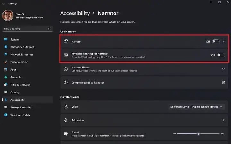231x144 pixels.
Task: Click the Speed icon
Action: [66, 134]
